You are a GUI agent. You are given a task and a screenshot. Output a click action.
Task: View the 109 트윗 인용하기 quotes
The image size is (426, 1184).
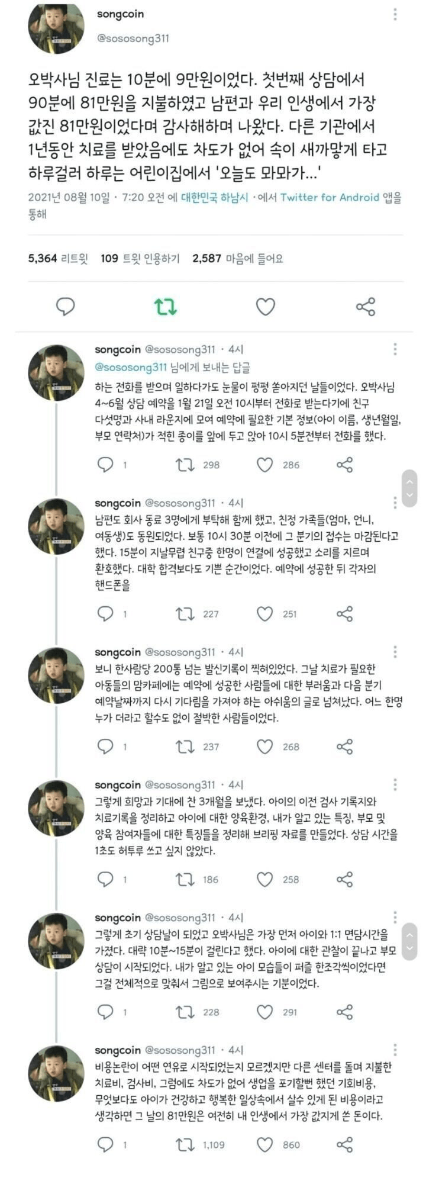click(x=140, y=258)
